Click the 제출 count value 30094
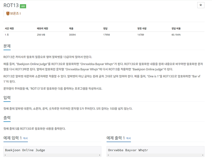Screen dimensions: 212x158 click(x=72, y=35)
